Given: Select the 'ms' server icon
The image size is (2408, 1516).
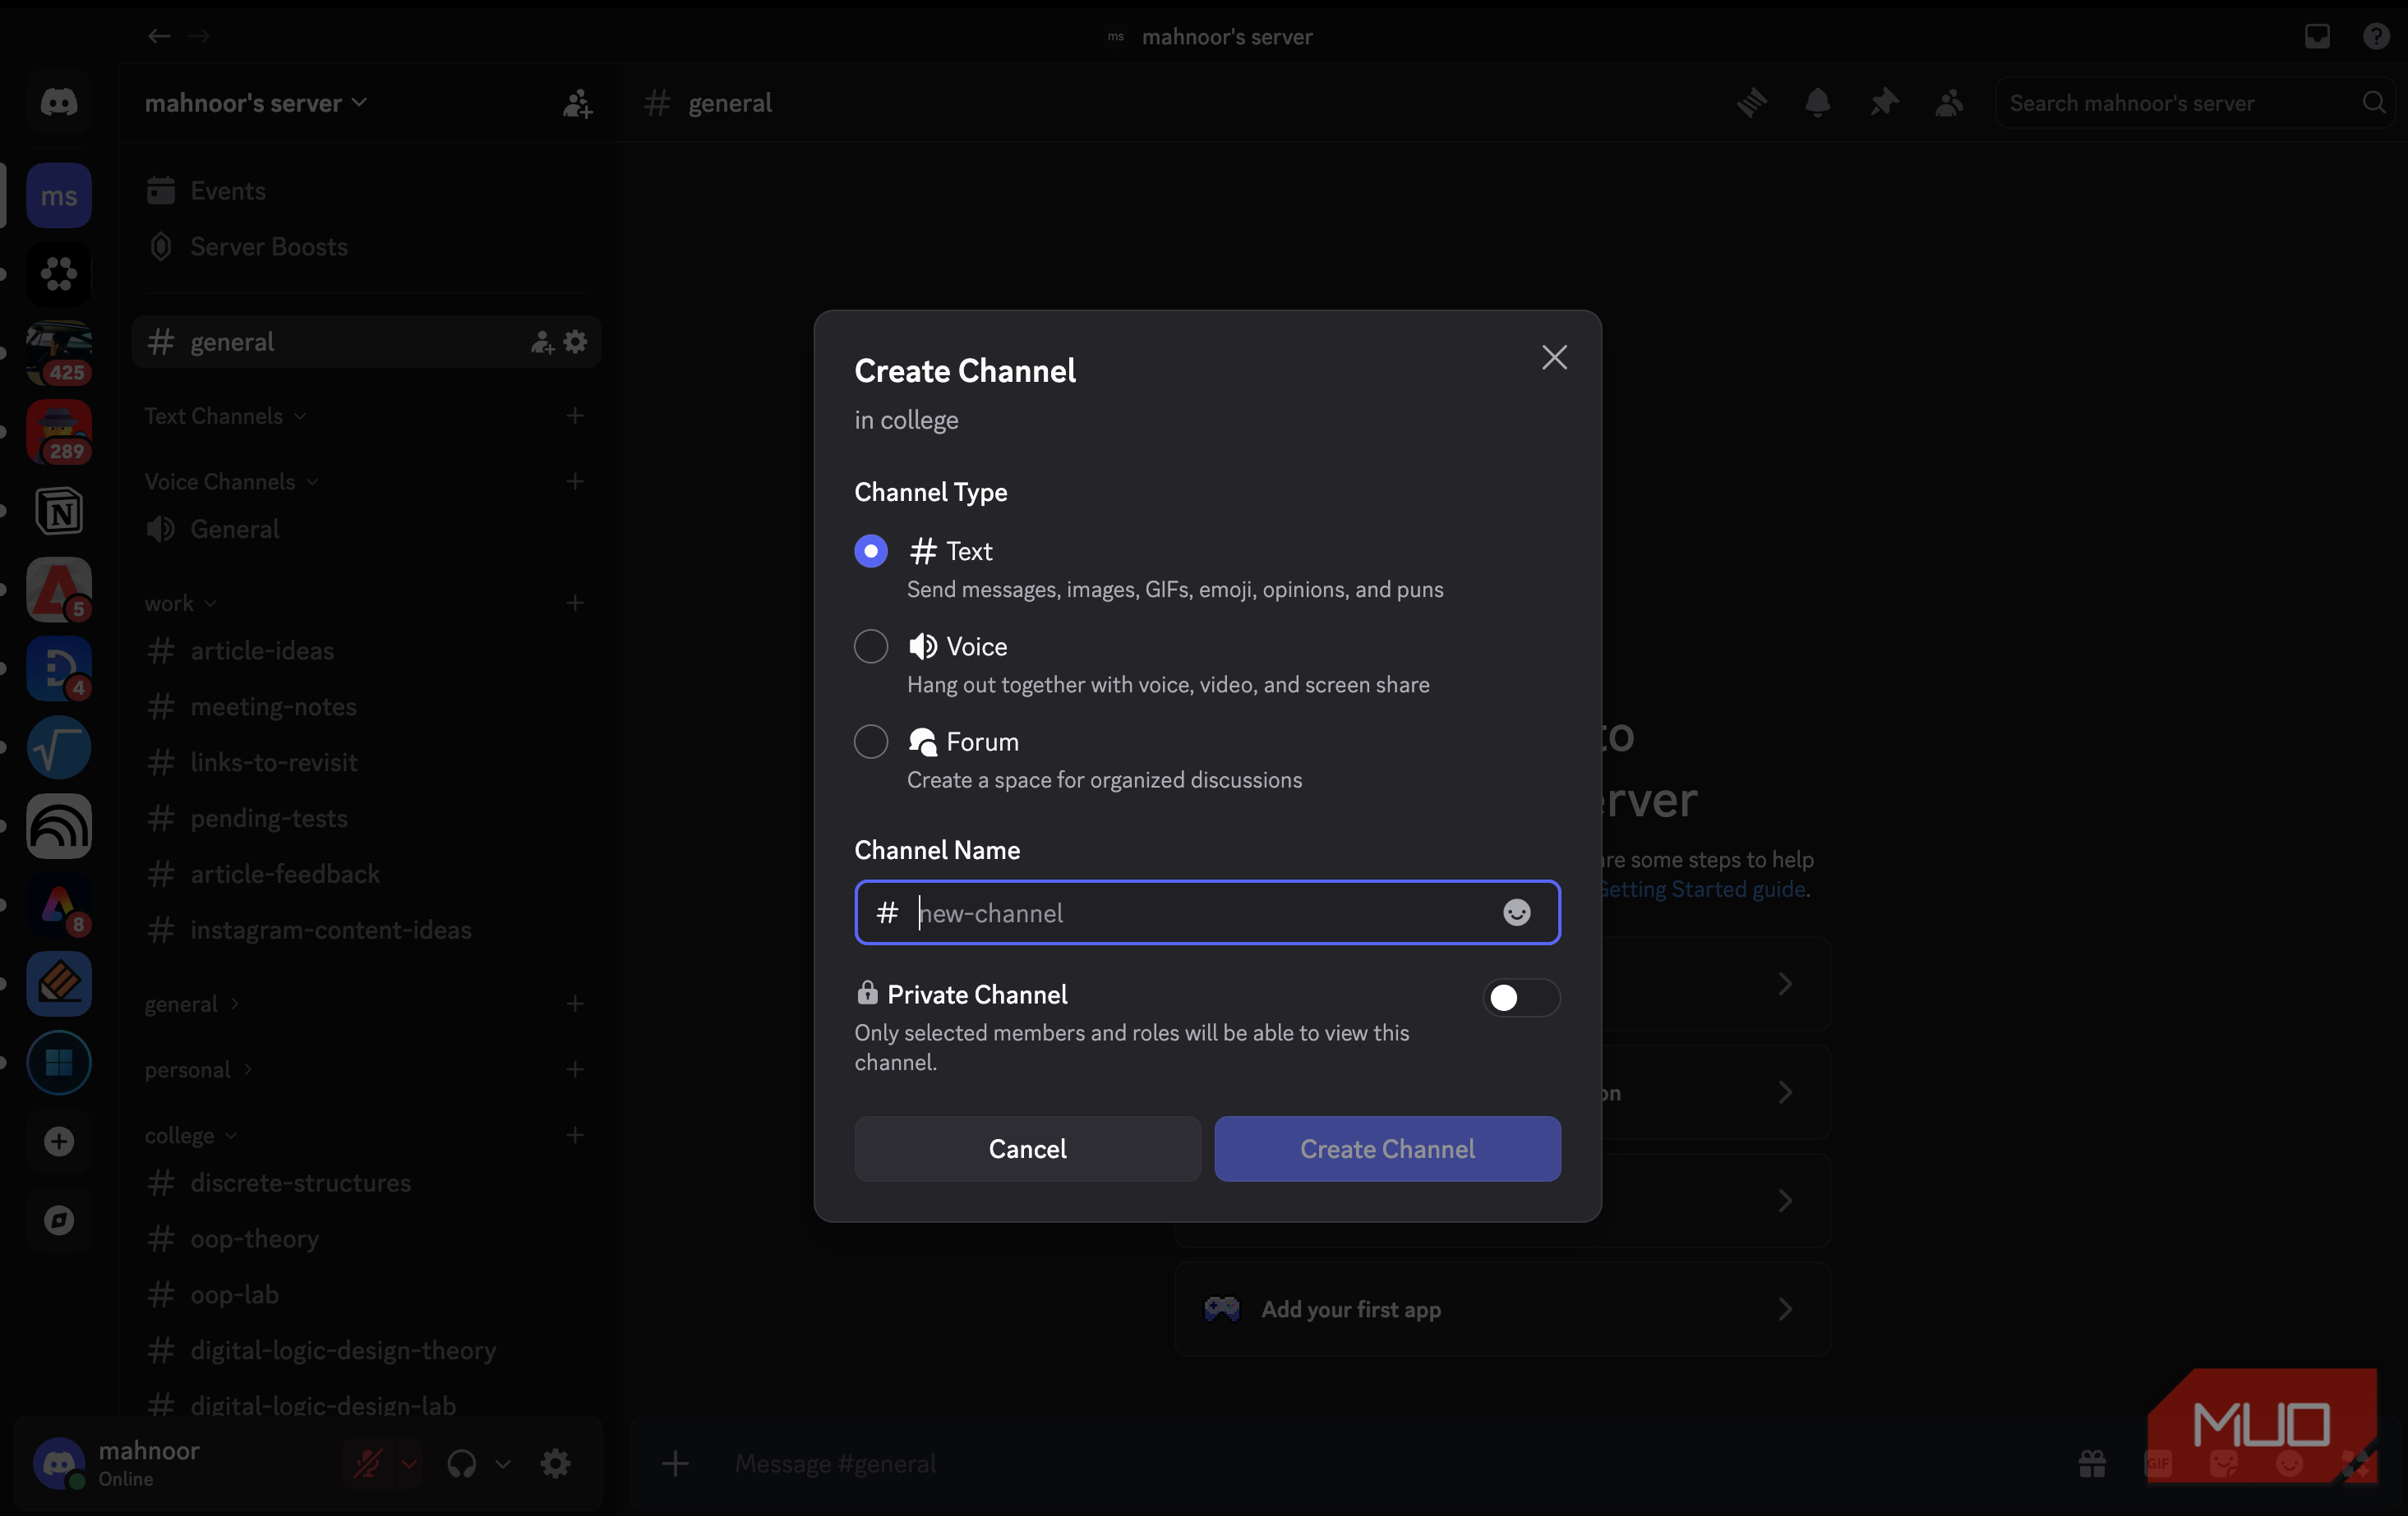Looking at the screenshot, I should coord(59,196).
